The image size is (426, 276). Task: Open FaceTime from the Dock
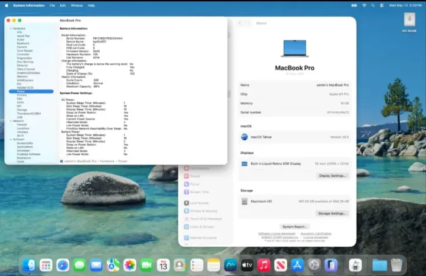tap(147, 265)
